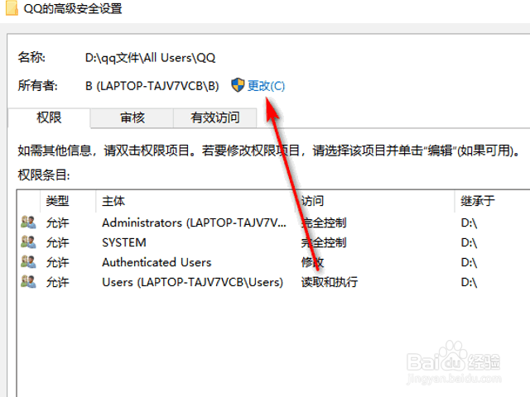Open the 有效访问 tab
This screenshot has width=530, height=397.
[215, 117]
